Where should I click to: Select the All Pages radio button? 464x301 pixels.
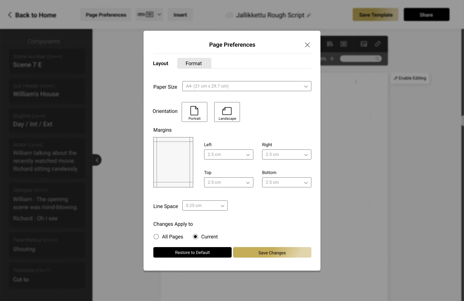click(x=156, y=237)
